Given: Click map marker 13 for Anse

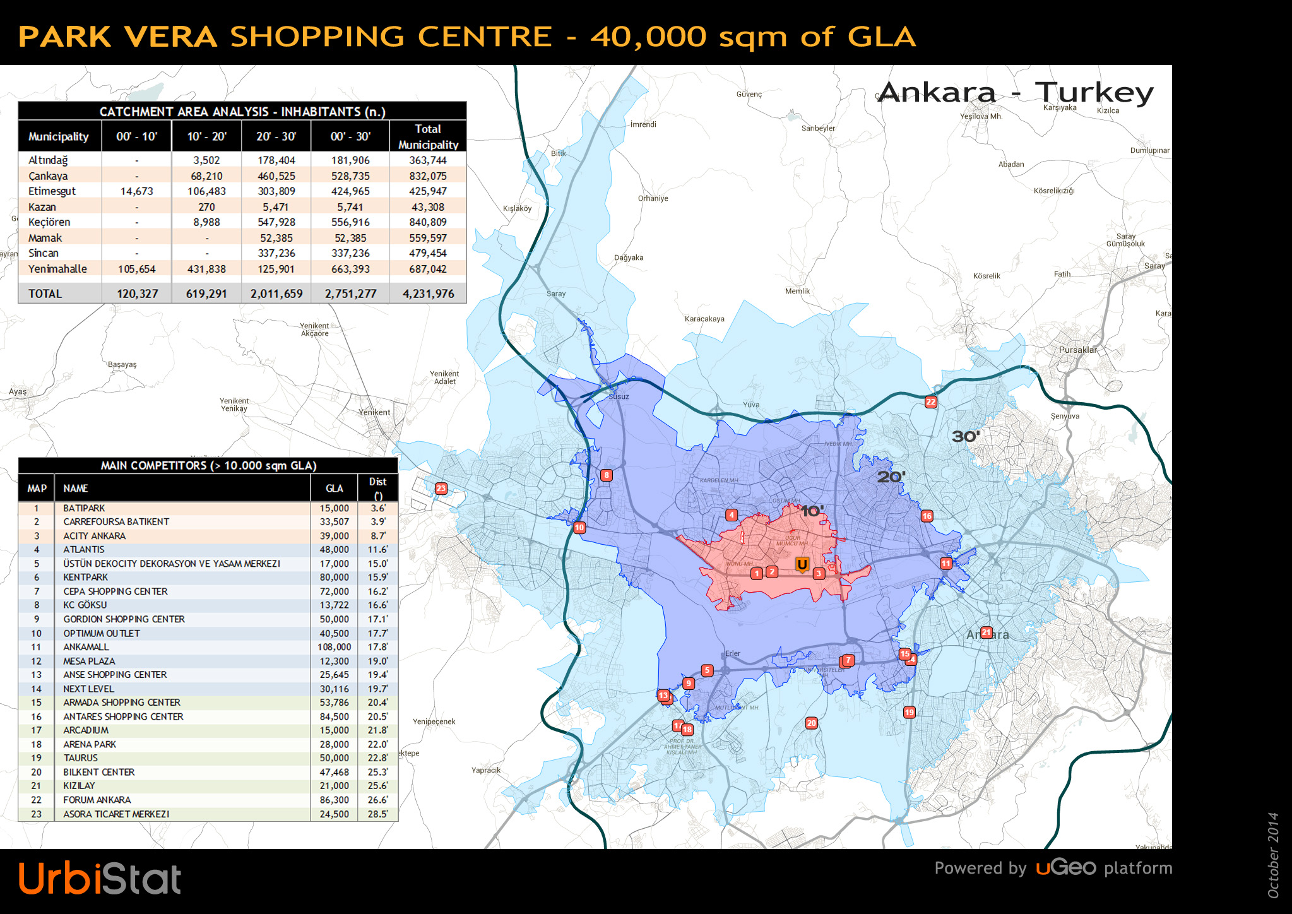Looking at the screenshot, I should (x=663, y=696).
